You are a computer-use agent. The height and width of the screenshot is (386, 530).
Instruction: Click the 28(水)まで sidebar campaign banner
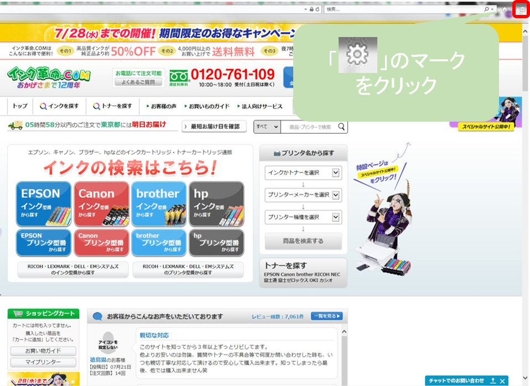click(43, 379)
